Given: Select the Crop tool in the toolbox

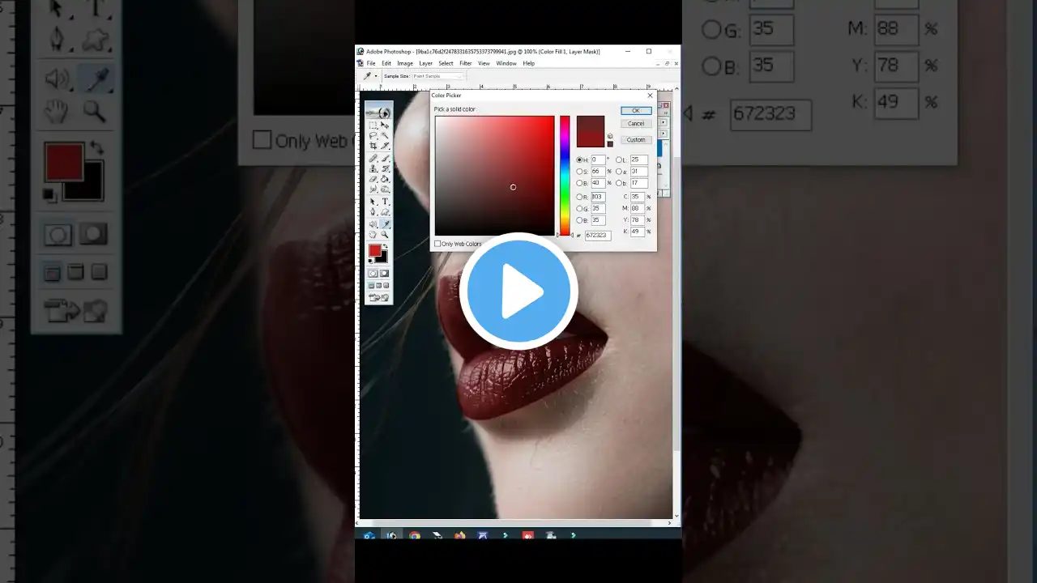Looking at the screenshot, I should 373,146.
